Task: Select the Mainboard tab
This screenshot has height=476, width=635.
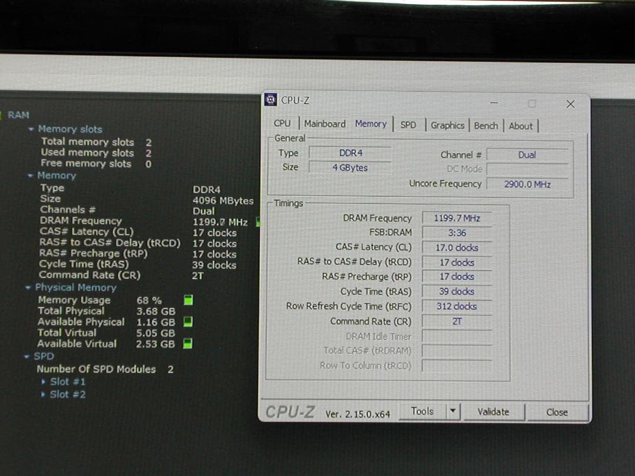Action: point(325,123)
